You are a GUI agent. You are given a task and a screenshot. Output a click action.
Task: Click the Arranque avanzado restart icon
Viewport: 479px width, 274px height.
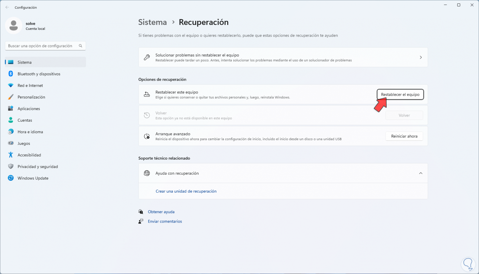click(147, 136)
